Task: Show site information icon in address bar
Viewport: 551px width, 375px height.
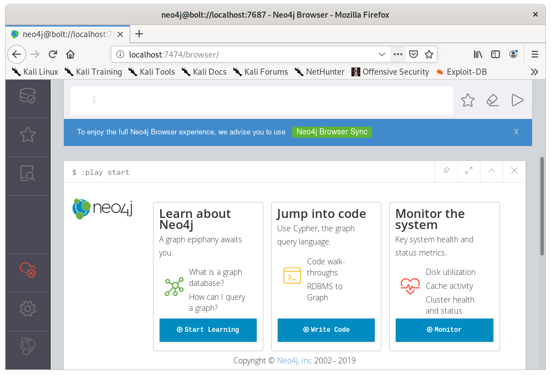Action: coord(120,54)
